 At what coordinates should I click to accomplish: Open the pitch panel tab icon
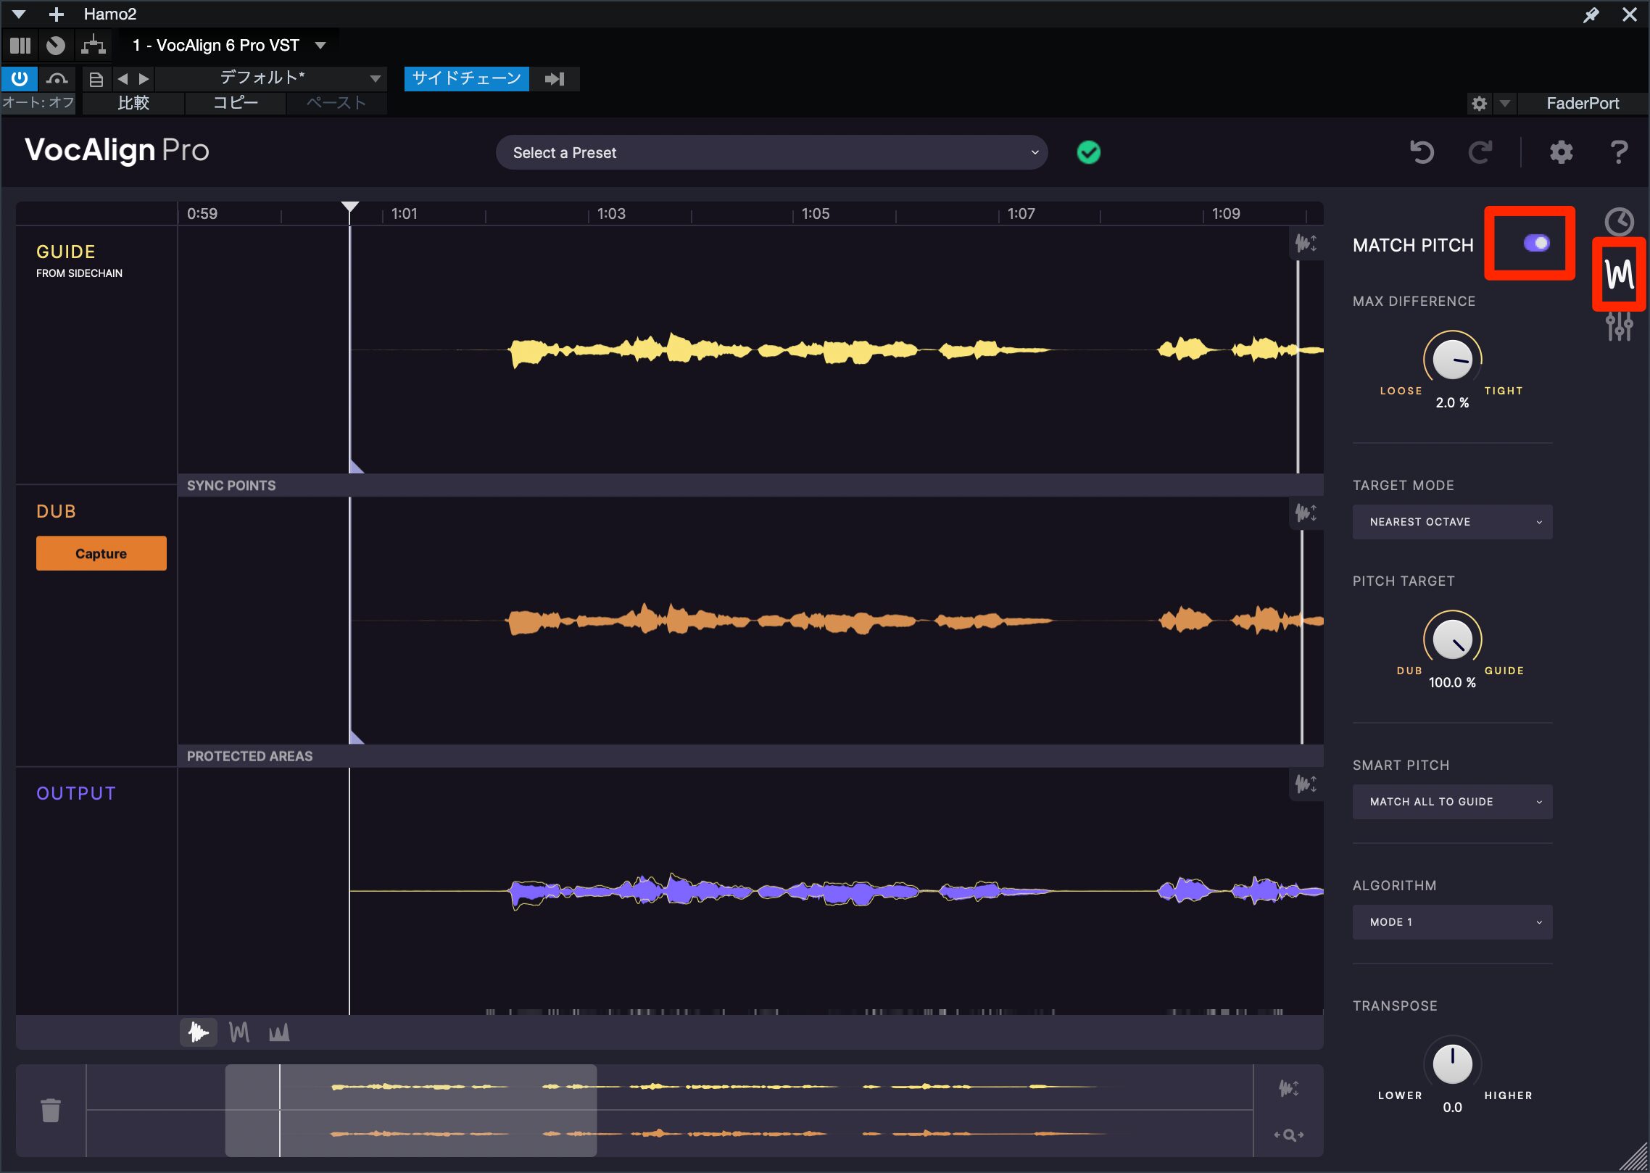[x=1619, y=275]
